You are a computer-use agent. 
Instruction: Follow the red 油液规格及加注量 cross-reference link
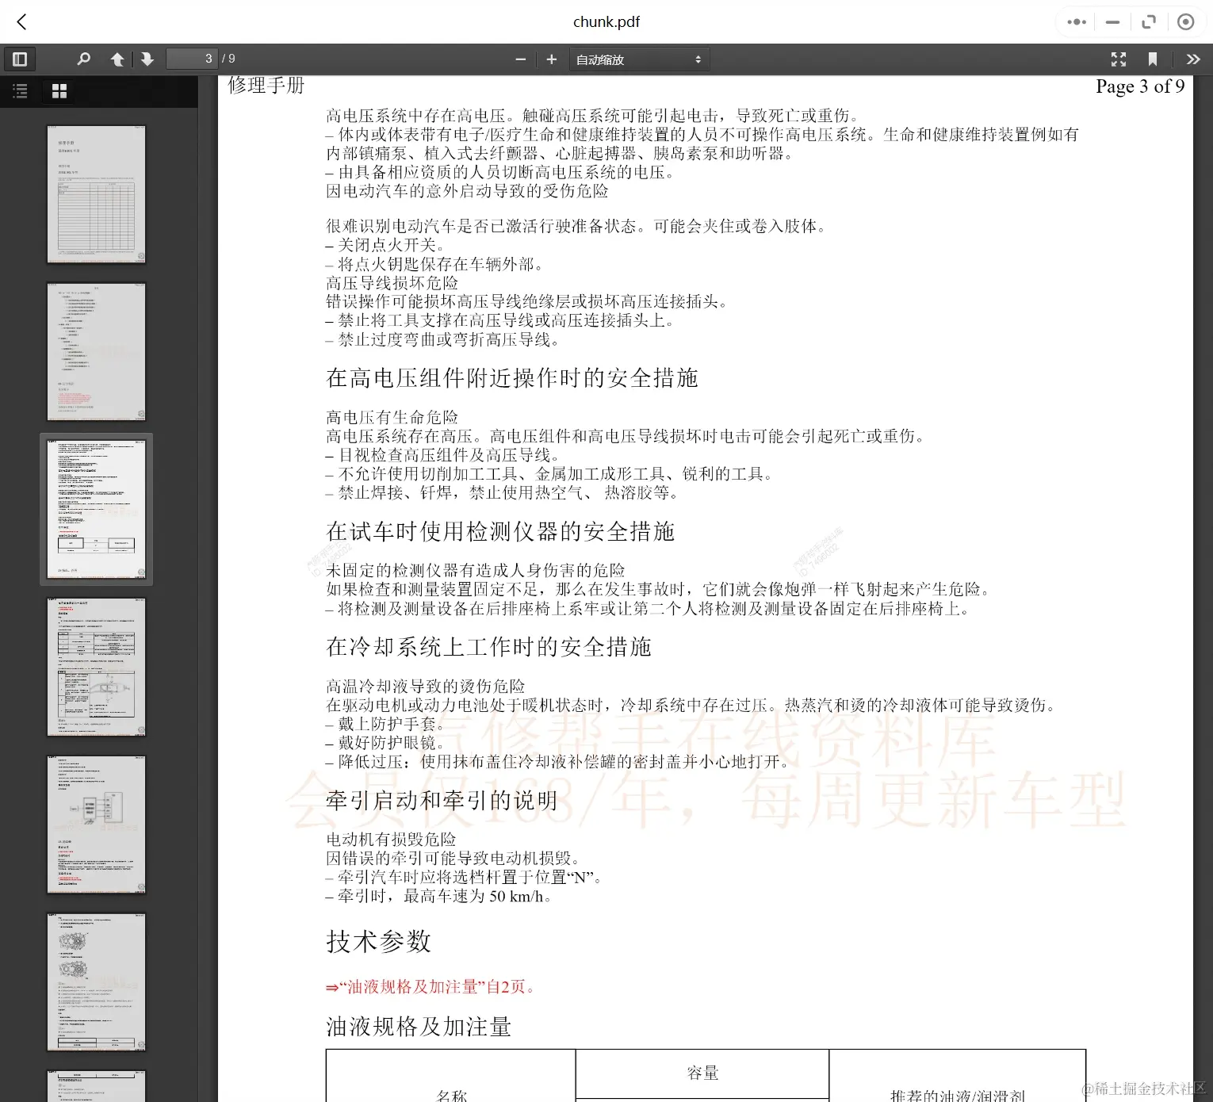(x=434, y=987)
